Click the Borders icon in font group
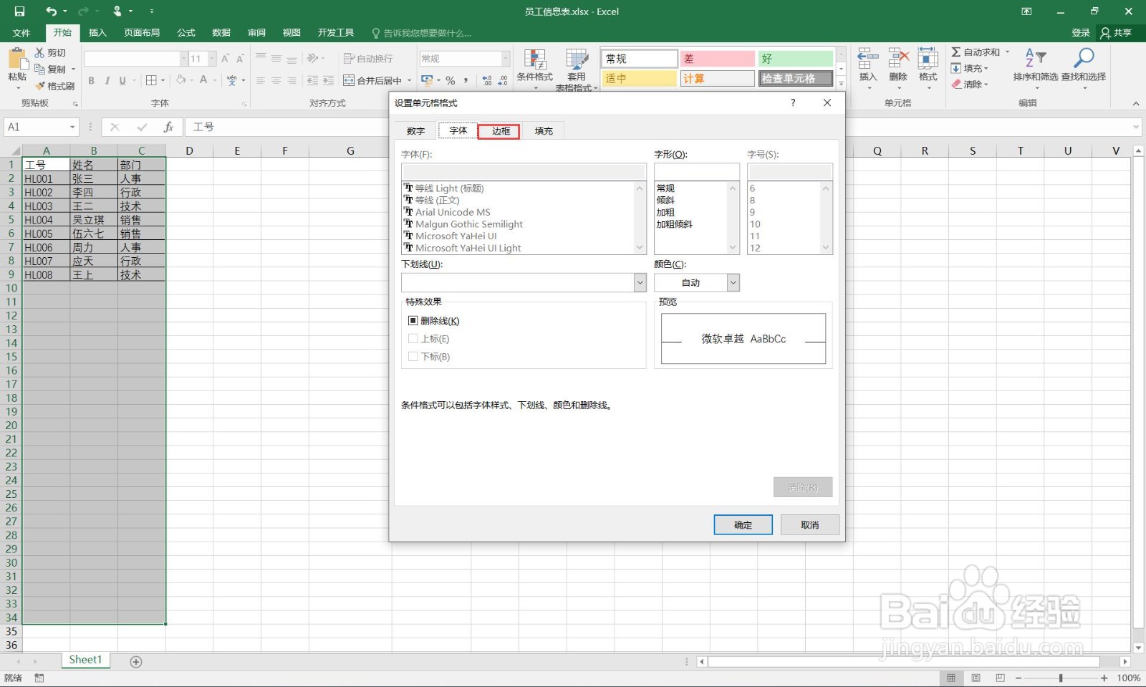The width and height of the screenshot is (1146, 687). [151, 80]
